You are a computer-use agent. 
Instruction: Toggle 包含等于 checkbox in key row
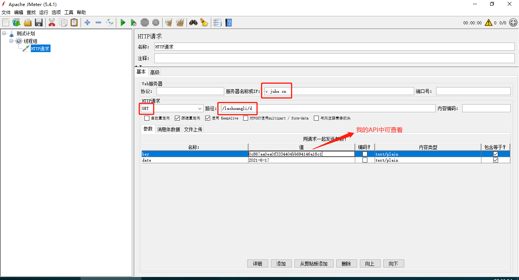click(495, 154)
